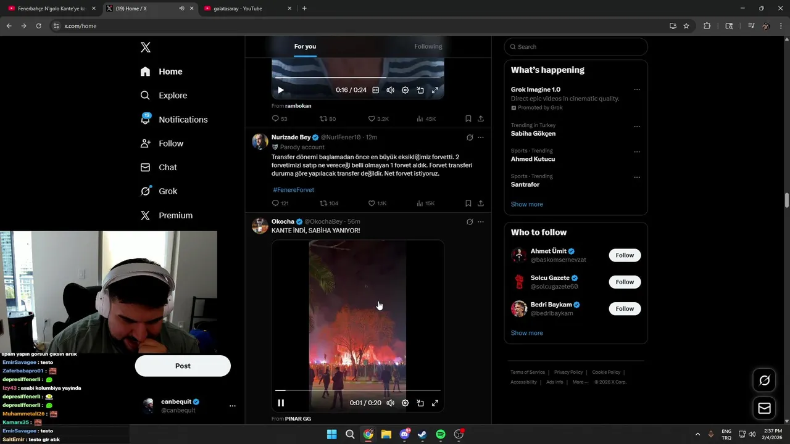The height and width of the screenshot is (444, 790).
Task: Toggle picture-in-picture on top video
Action: pyautogui.click(x=420, y=90)
